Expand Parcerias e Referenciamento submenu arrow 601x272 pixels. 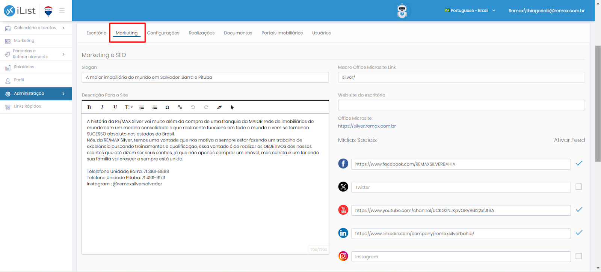pyautogui.click(x=63, y=54)
